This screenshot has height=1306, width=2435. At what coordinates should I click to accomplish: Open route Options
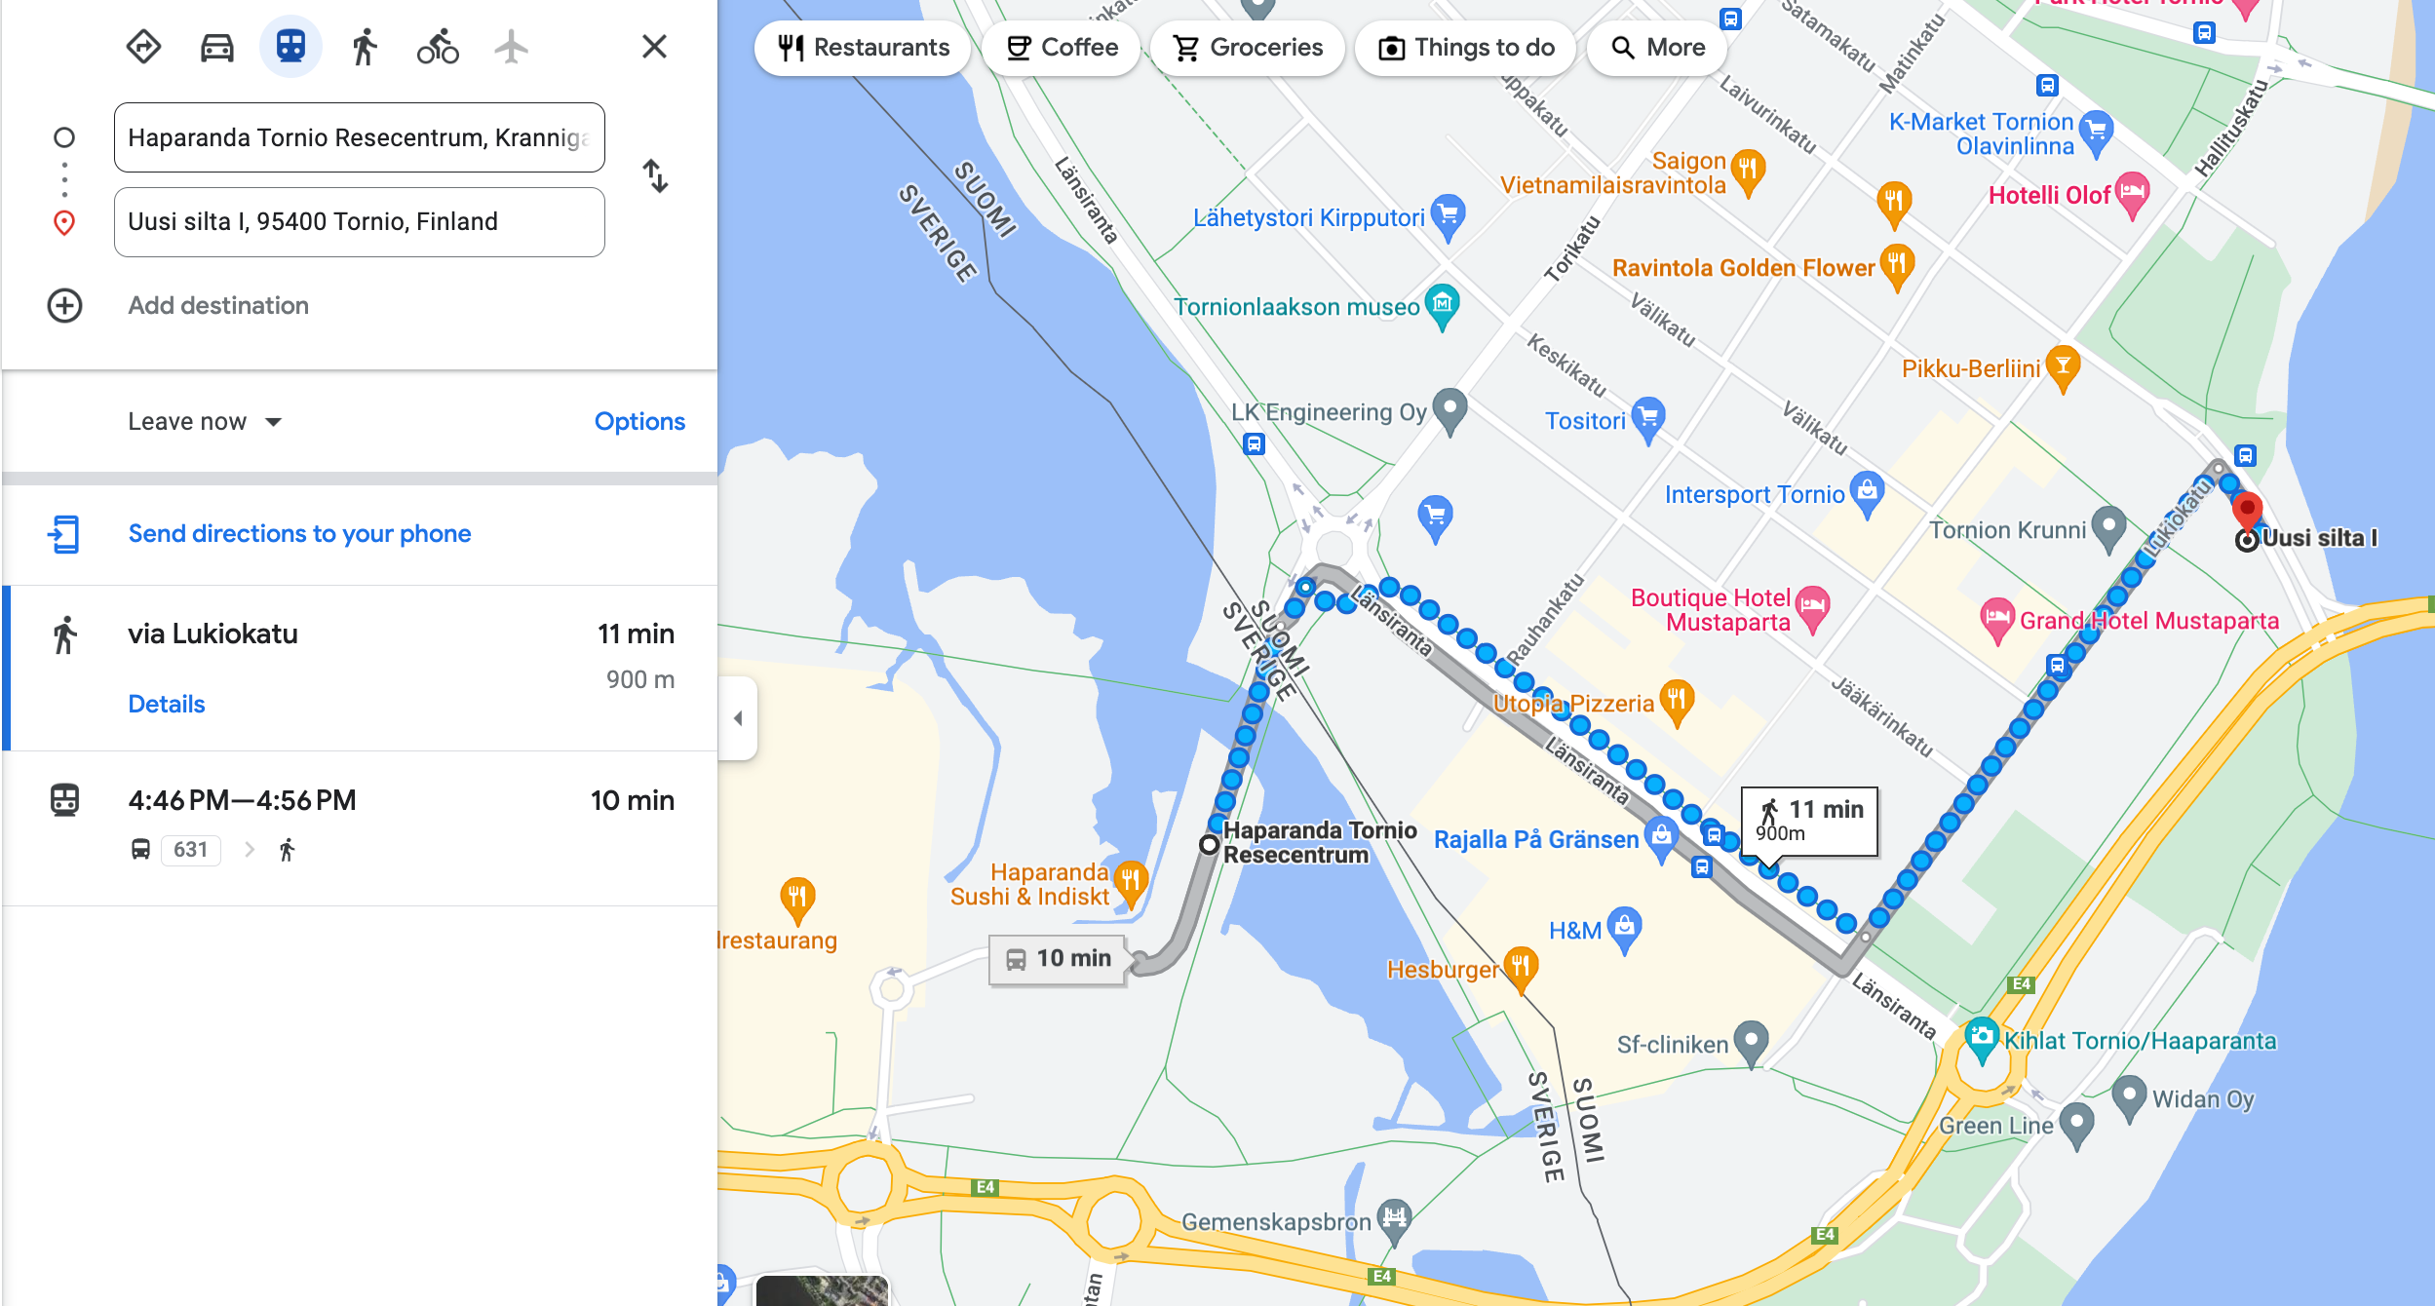pyautogui.click(x=639, y=422)
